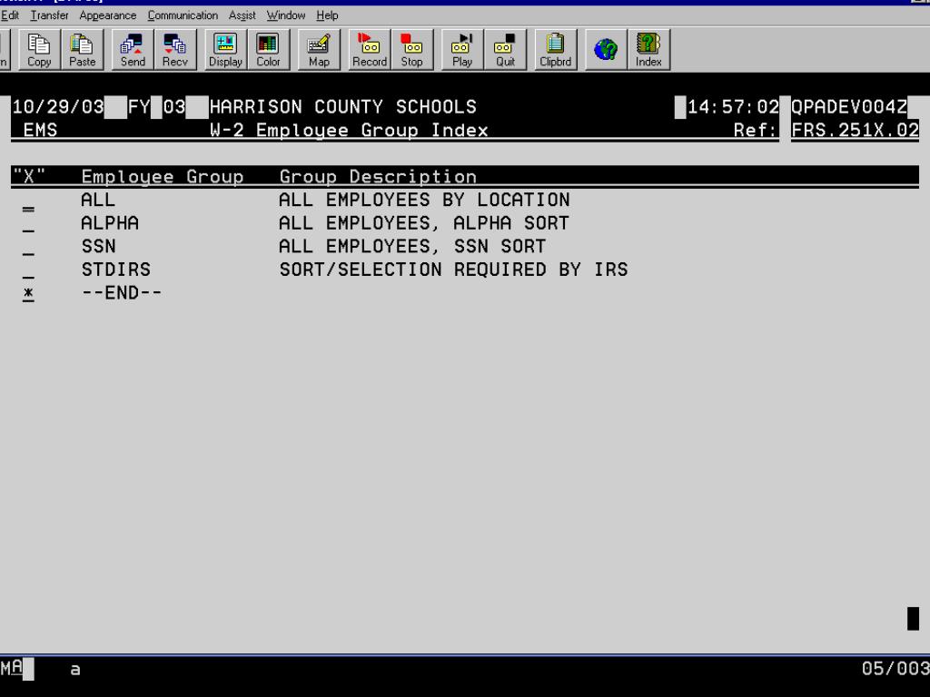Open the Transfer menu
Screen dimensions: 930x697
tap(49, 15)
